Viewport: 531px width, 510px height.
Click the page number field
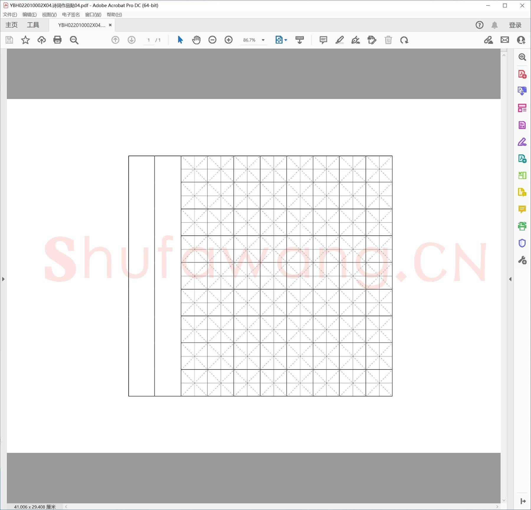click(149, 40)
